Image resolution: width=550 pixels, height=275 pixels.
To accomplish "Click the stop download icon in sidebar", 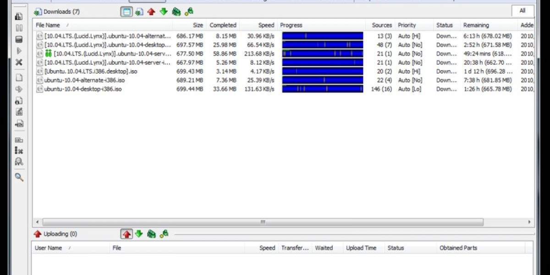I will coord(19,39).
